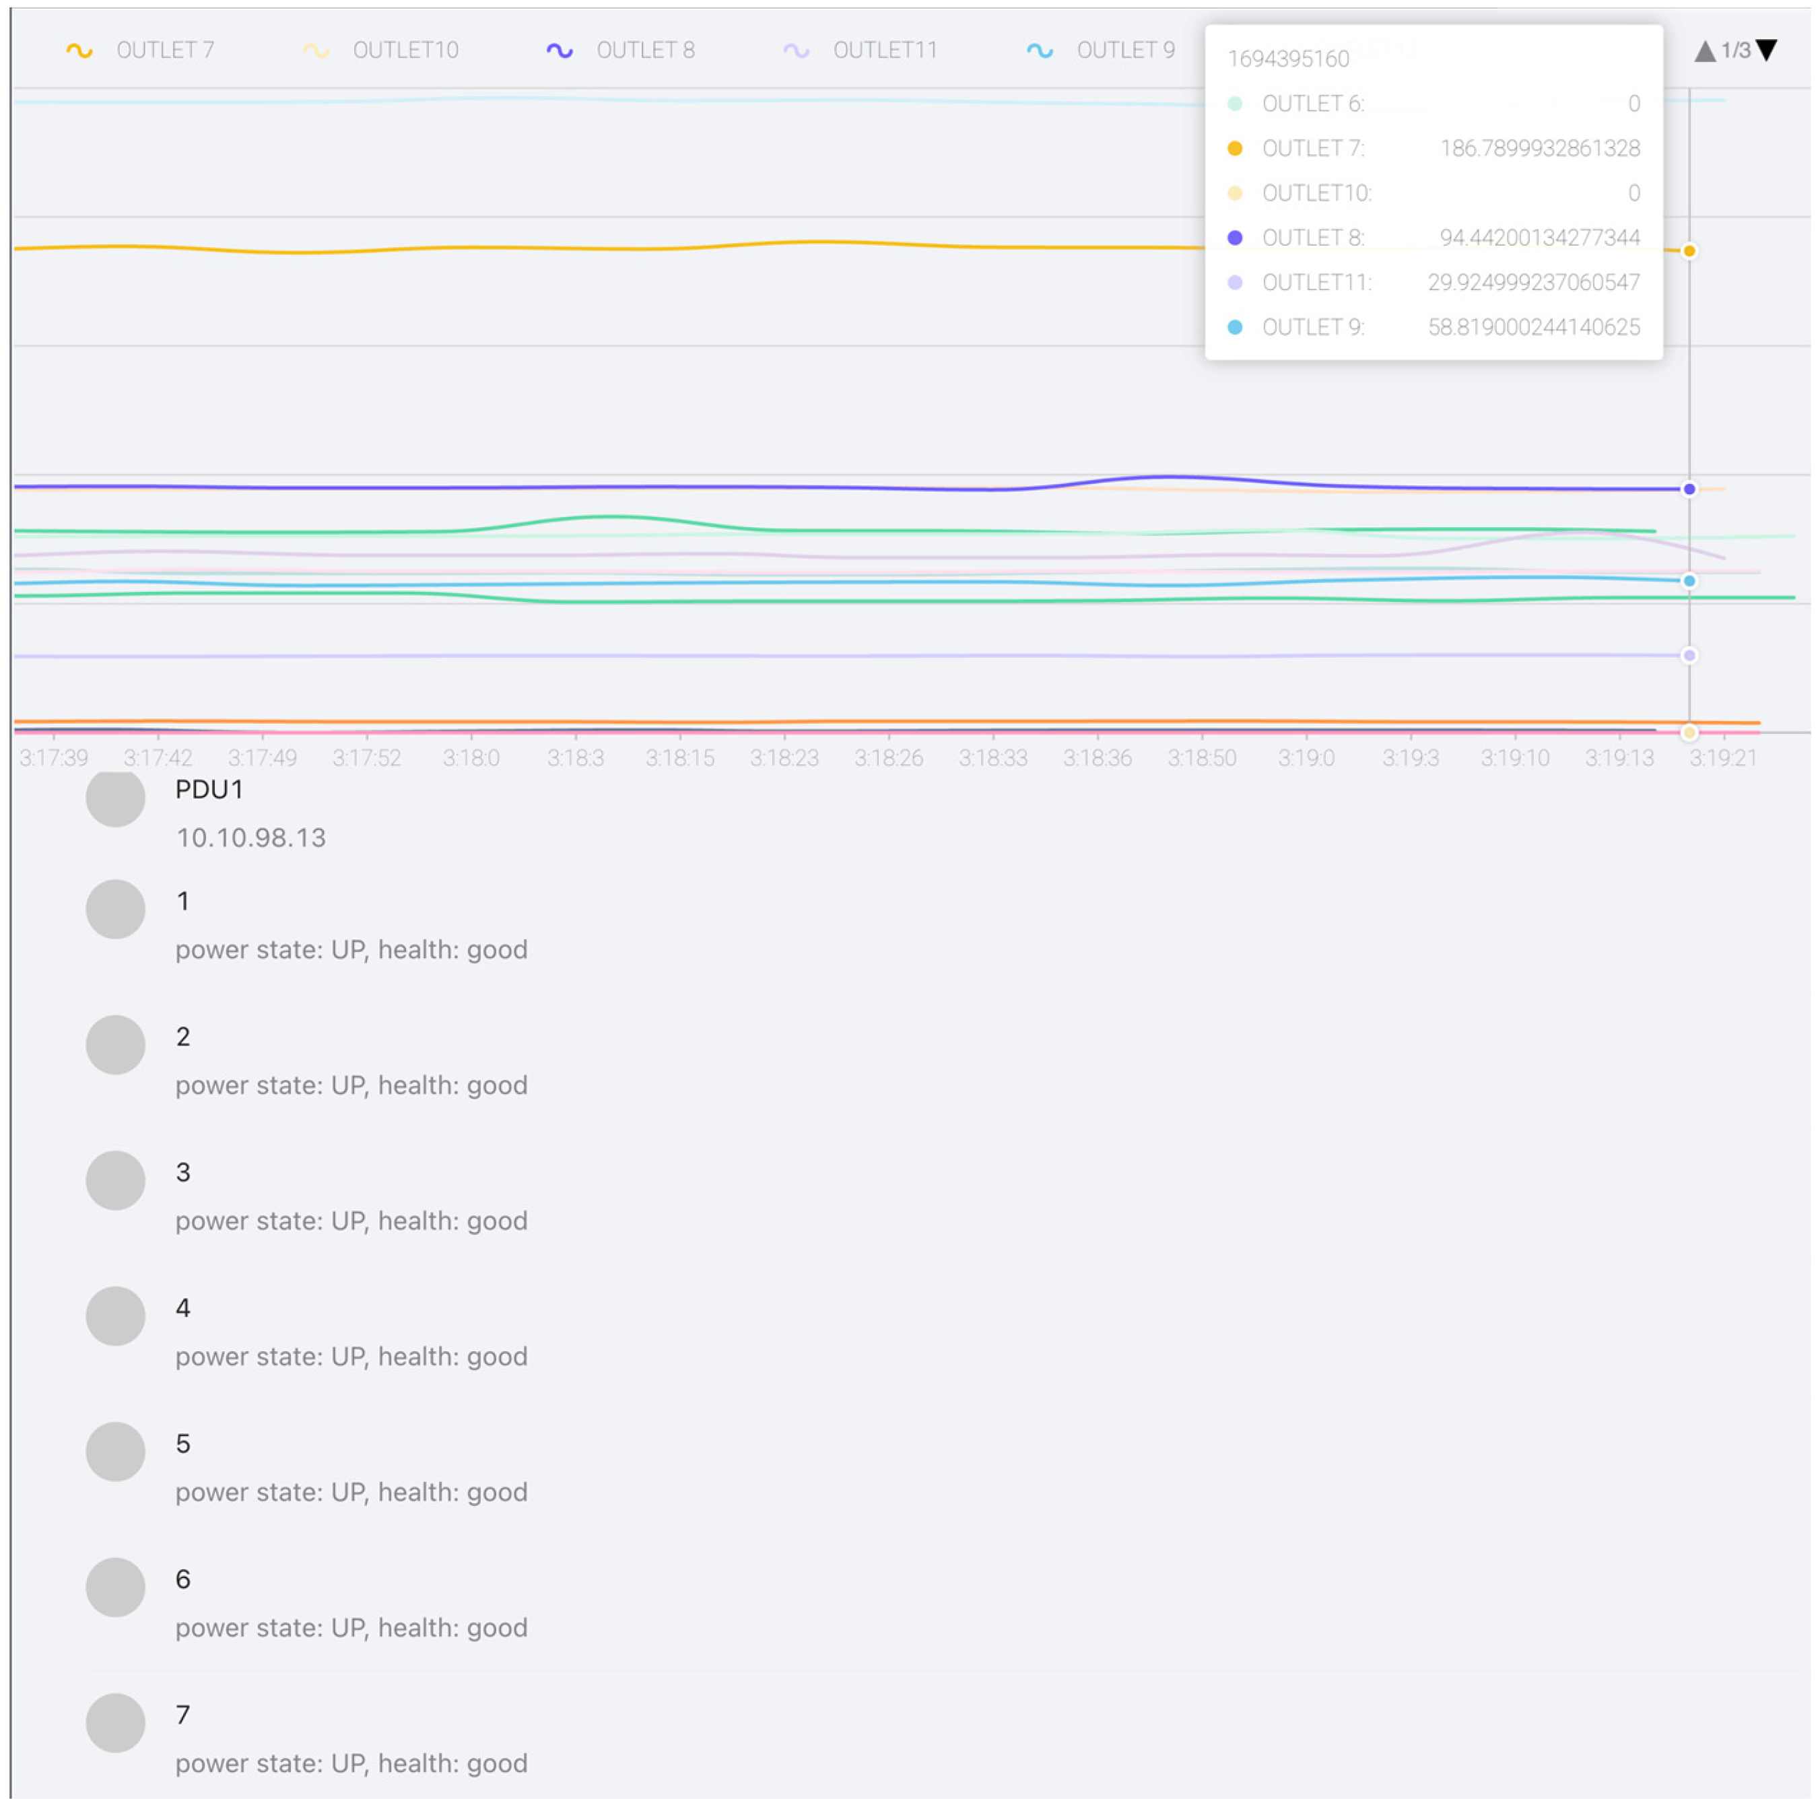
Task: Click OUTLET11 data point on cursor line
Action: pos(1689,656)
